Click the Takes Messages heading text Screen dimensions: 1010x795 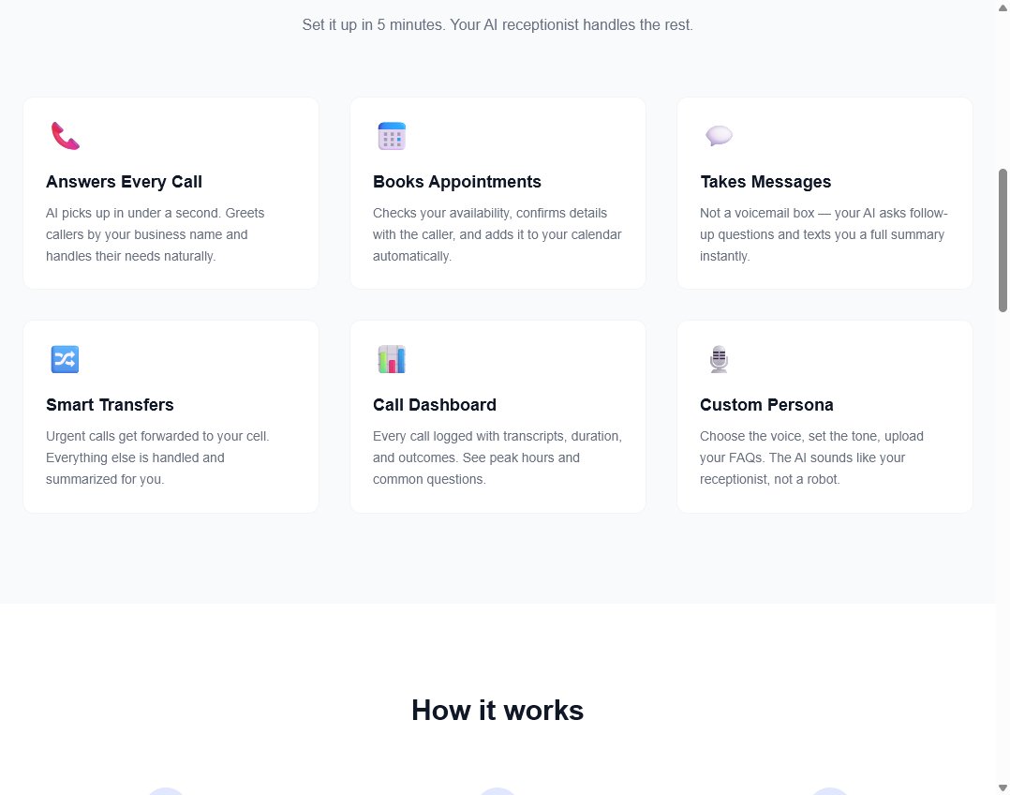click(765, 181)
